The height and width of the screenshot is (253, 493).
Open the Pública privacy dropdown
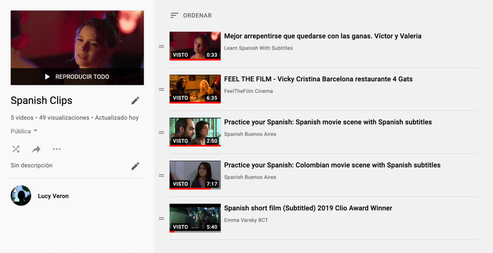pos(24,131)
